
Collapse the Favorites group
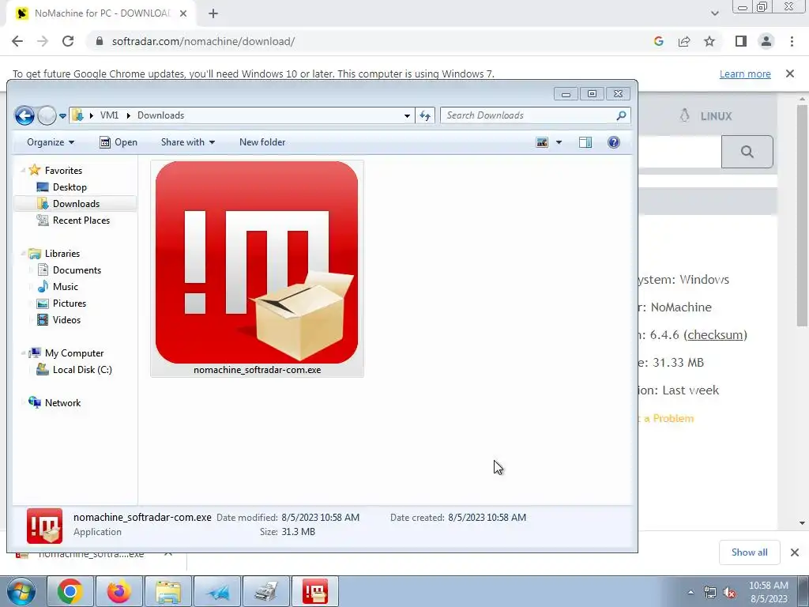(23, 171)
